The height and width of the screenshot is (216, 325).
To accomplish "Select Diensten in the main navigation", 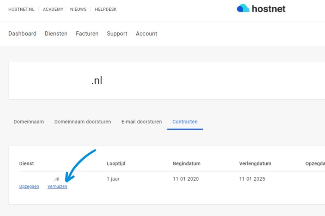I will tap(56, 34).
